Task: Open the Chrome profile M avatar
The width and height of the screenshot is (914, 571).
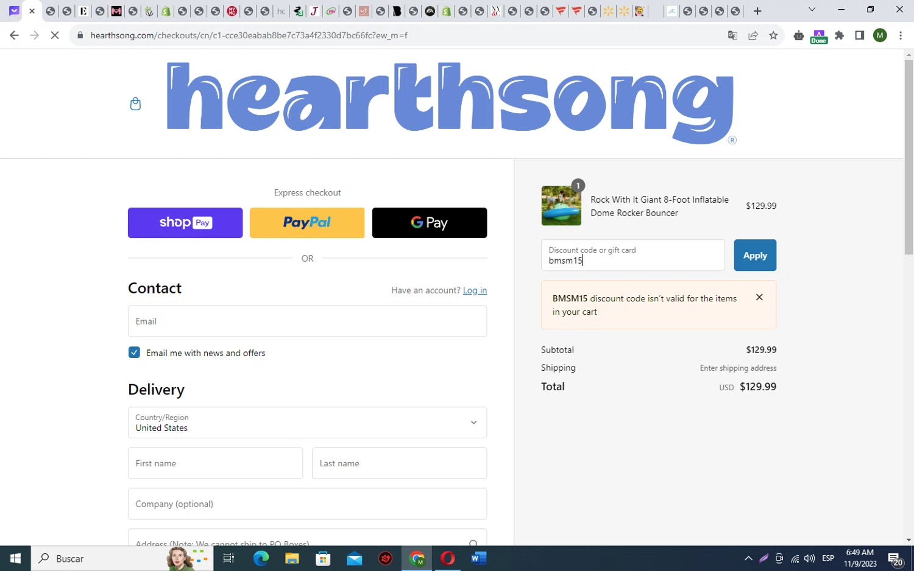Action: click(x=880, y=35)
